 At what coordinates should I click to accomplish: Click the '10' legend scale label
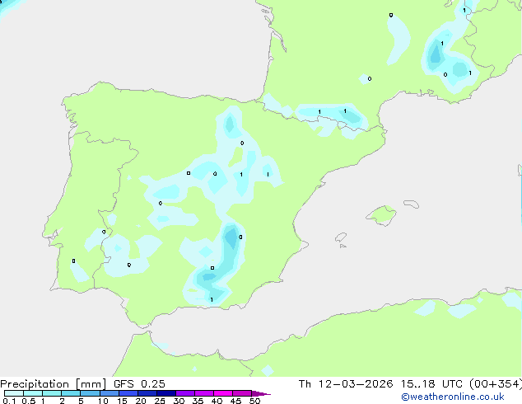[x=103, y=401]
